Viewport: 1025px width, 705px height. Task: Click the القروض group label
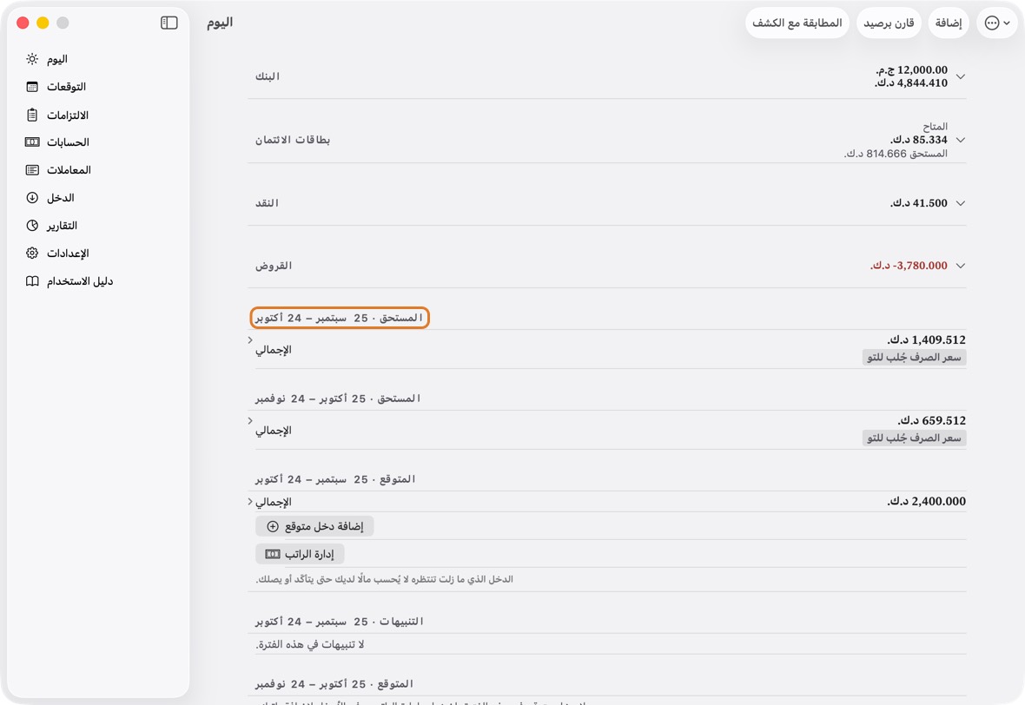pyautogui.click(x=274, y=266)
